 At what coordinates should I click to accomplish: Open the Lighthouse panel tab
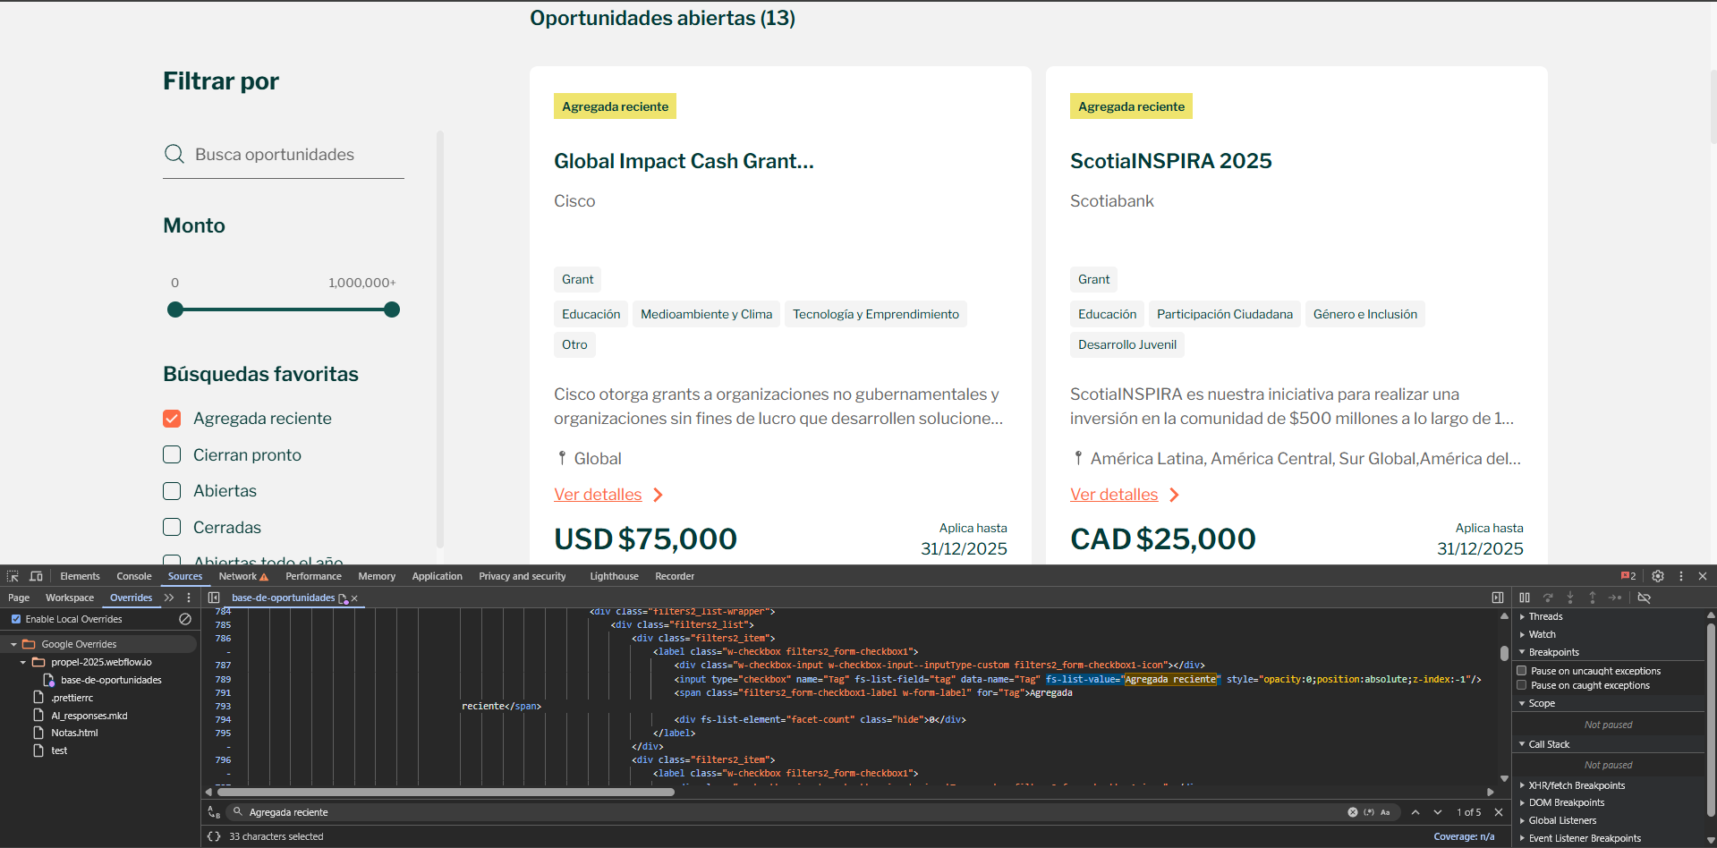pos(614,576)
